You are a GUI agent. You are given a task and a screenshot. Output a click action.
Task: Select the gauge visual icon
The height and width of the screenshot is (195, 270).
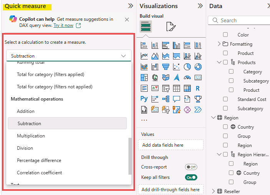(x=187, y=78)
